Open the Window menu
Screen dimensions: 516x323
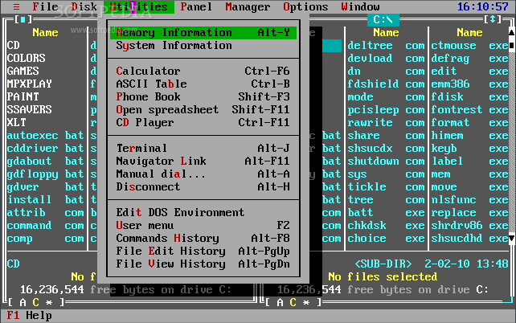(360, 6)
